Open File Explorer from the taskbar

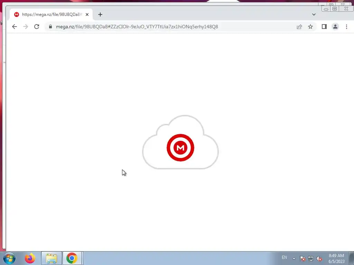(52, 258)
